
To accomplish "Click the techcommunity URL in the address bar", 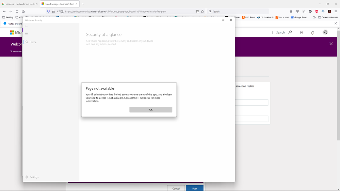I will [x=116, y=12].
